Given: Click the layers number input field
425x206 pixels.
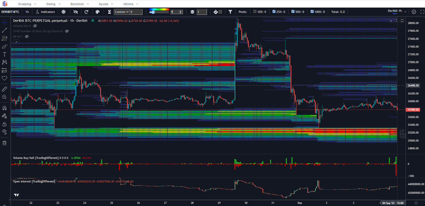Looking at the screenshot, I should click(x=202, y=12).
